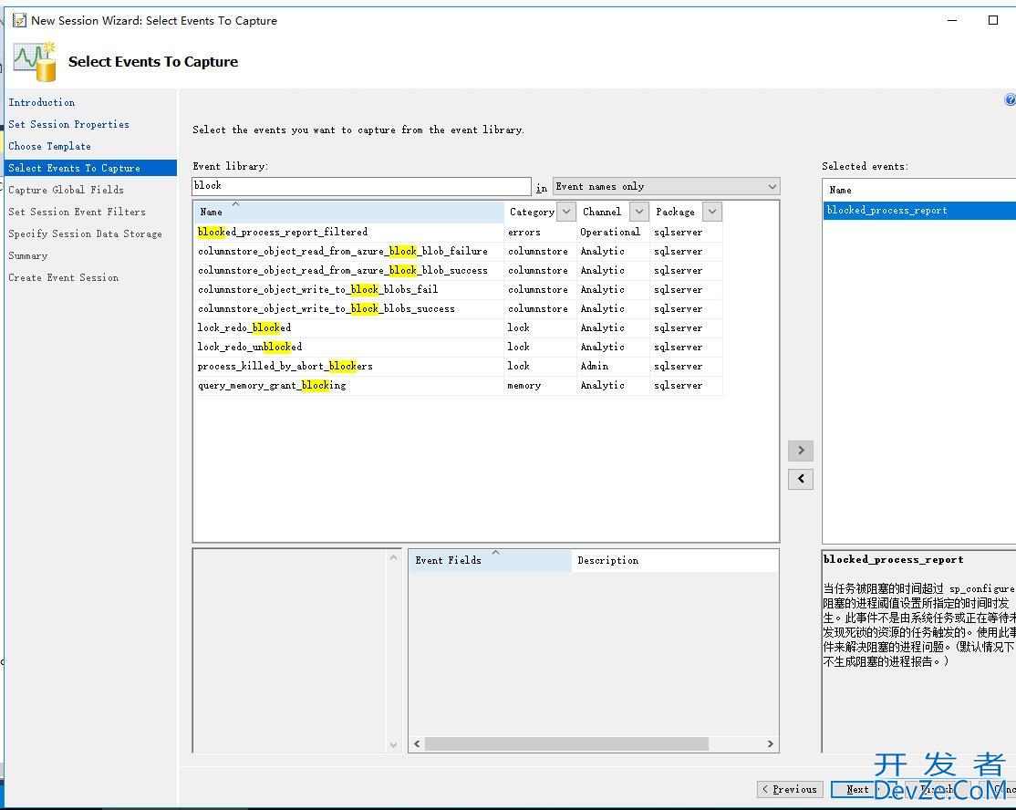Select blocked_process_report in Selected events
This screenshot has width=1016, height=810.
click(x=919, y=211)
